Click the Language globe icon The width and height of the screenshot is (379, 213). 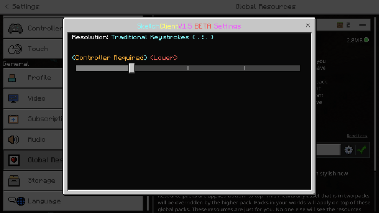click(21, 201)
